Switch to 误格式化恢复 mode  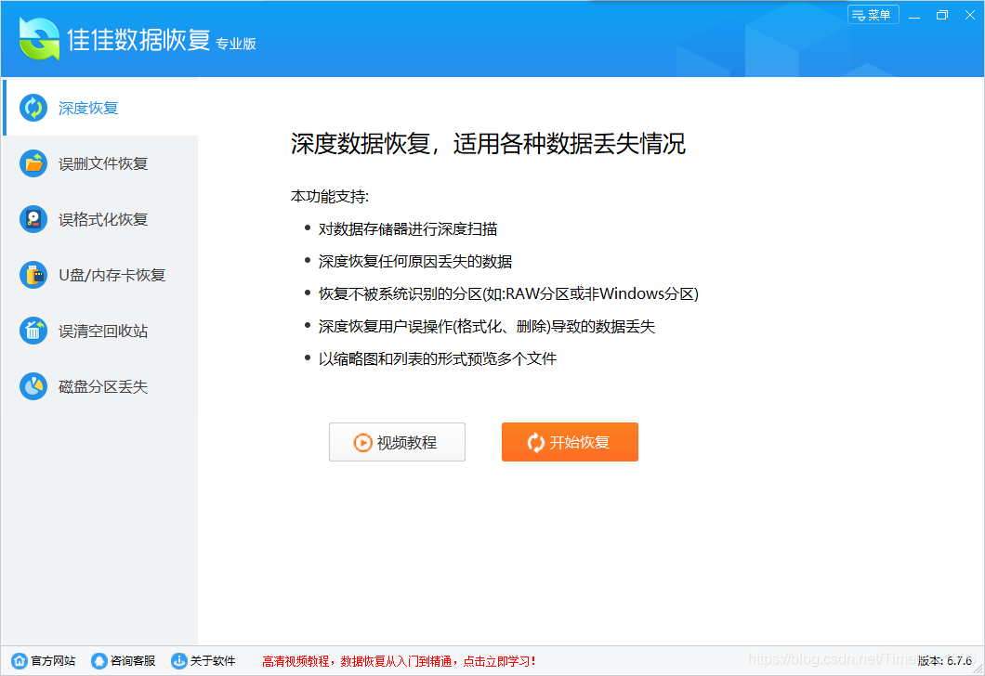pos(100,220)
